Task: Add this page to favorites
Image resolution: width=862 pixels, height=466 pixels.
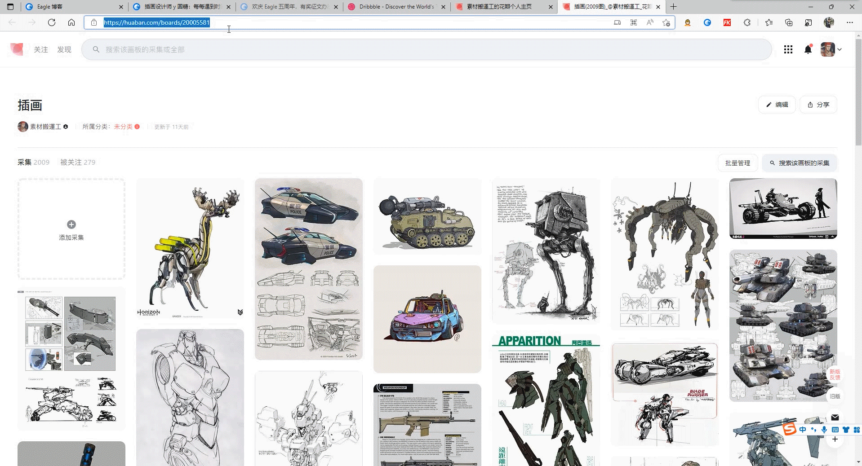Action: (x=666, y=22)
